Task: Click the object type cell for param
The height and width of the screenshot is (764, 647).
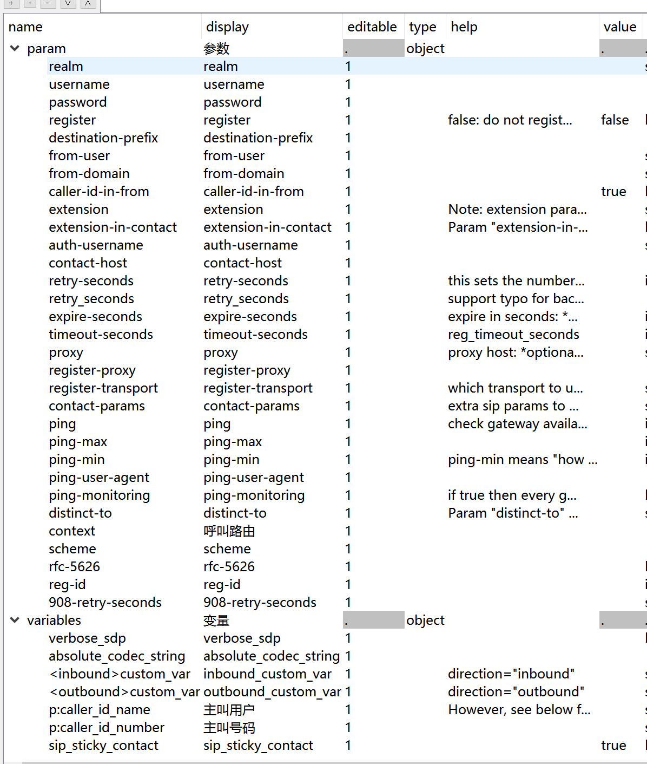Action: pyautogui.click(x=425, y=49)
